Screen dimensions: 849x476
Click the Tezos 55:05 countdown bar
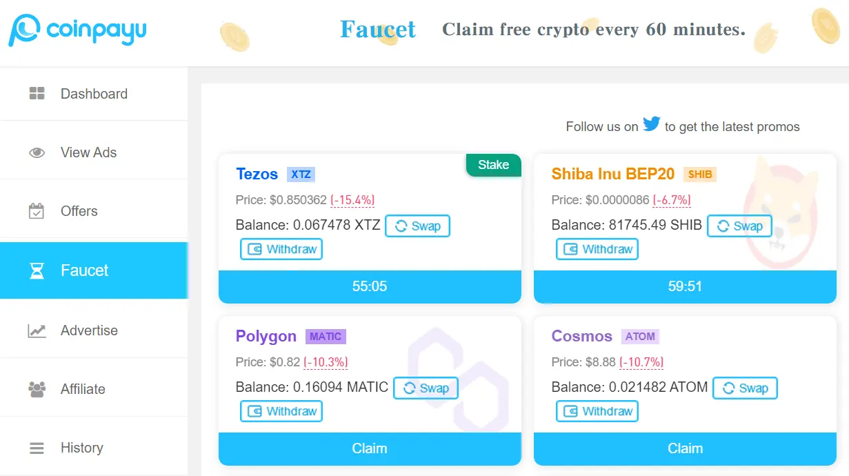[x=370, y=286]
